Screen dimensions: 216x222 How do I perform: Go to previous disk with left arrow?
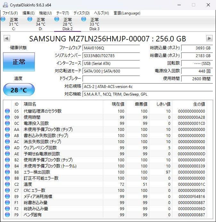click(7, 38)
